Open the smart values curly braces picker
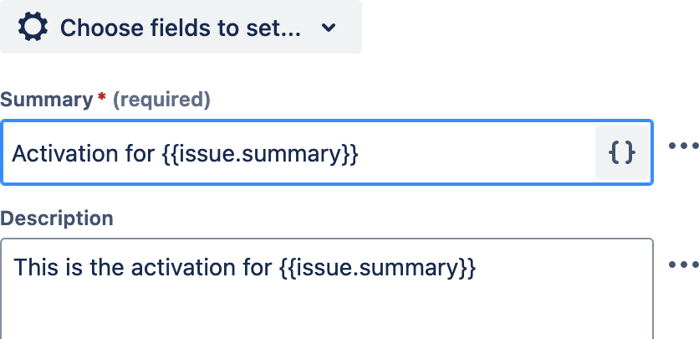The width and height of the screenshot is (699, 339). (x=622, y=152)
